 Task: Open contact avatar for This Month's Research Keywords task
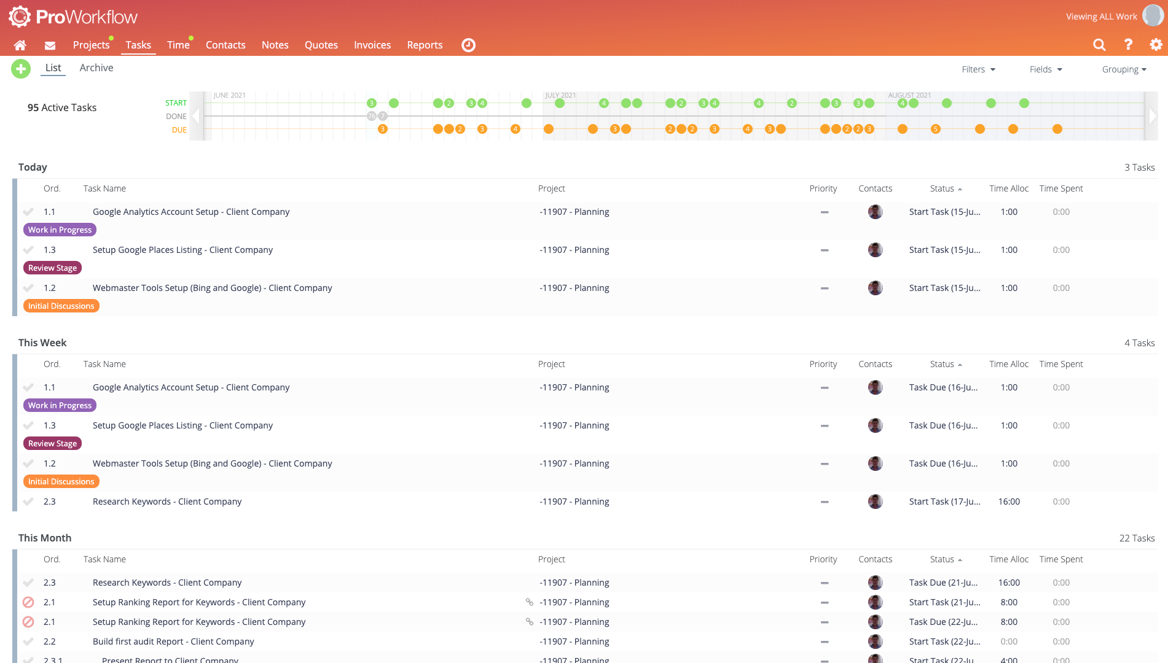(x=876, y=583)
